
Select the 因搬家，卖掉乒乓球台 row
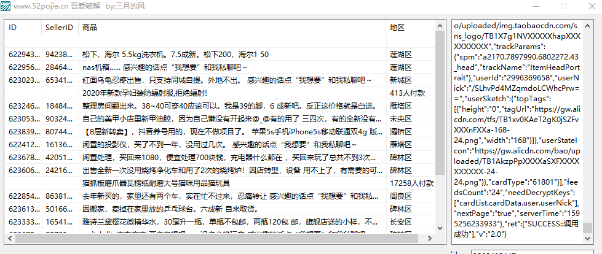coord(220,209)
